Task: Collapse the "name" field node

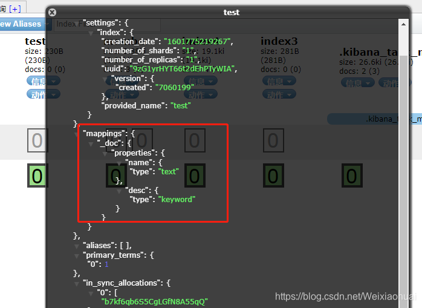Action: [119, 163]
